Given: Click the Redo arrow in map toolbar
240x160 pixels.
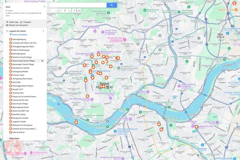Looking at the screenshot, I should 56,11.
